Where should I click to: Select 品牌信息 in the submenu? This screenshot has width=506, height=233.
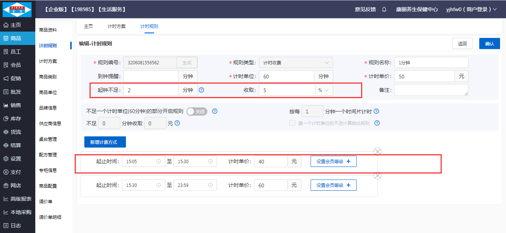point(48,108)
